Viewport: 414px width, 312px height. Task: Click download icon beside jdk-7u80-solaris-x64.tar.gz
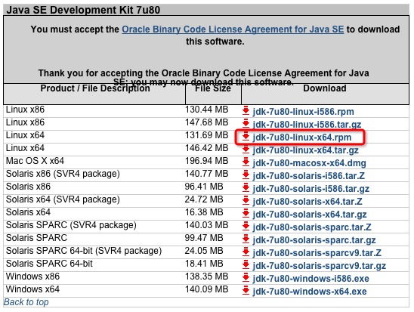[246, 214]
